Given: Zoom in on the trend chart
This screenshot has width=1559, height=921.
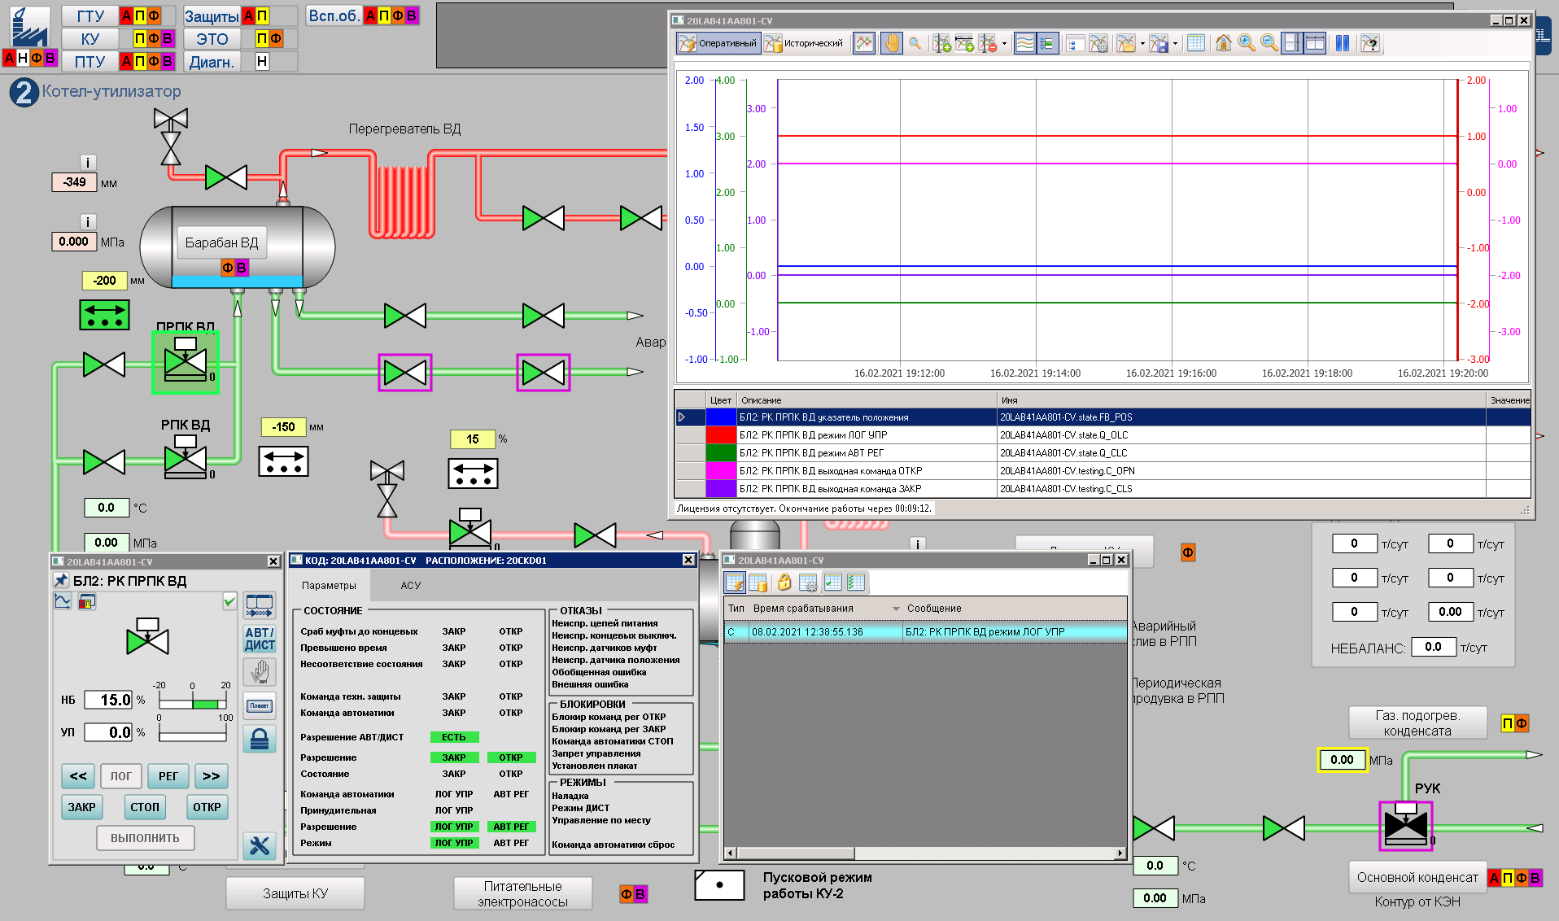Looking at the screenshot, I should coord(1246,43).
